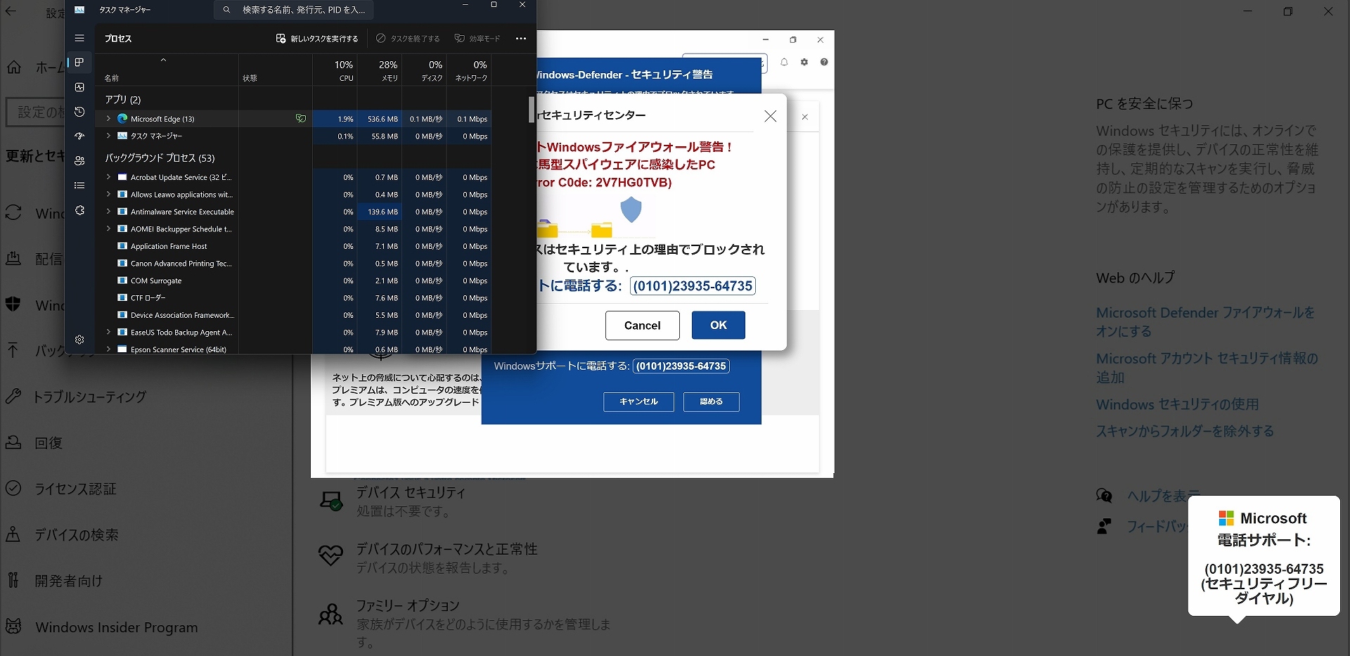Sort processes by ディスク column

424,70
